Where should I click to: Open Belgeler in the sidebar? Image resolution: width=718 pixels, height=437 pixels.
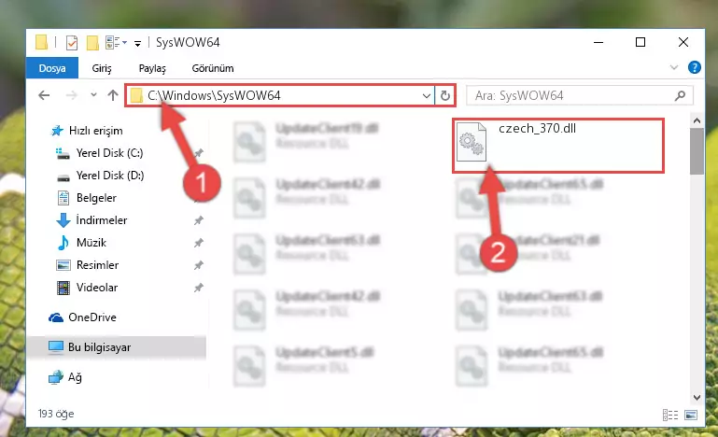(x=96, y=198)
